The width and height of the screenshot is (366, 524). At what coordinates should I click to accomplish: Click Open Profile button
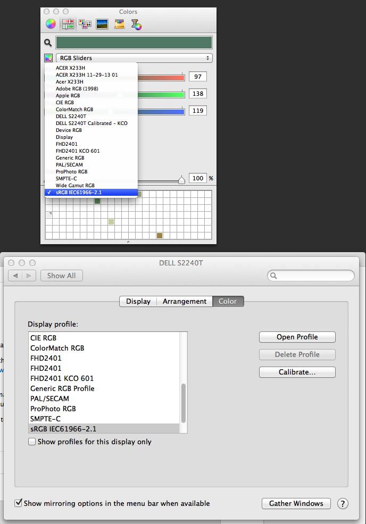pos(297,337)
